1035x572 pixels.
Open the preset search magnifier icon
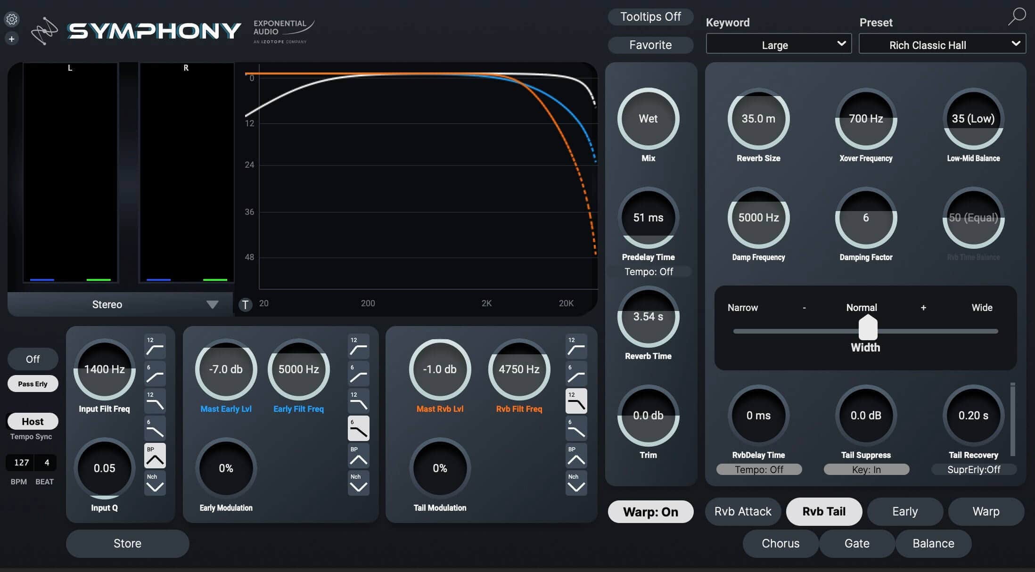coord(1017,16)
